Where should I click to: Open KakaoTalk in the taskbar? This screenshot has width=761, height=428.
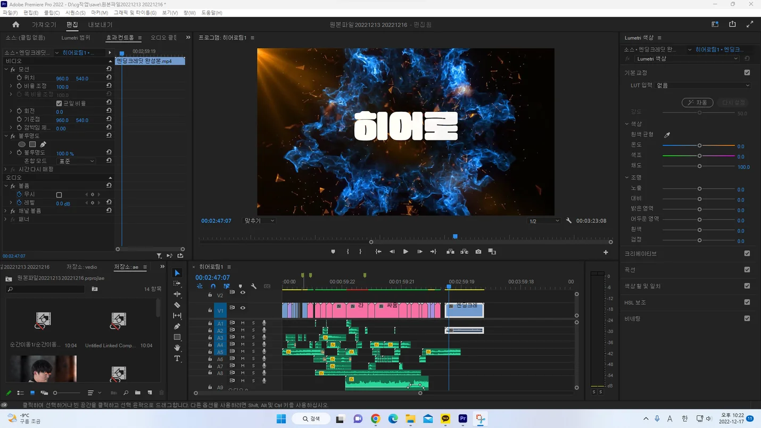445,419
